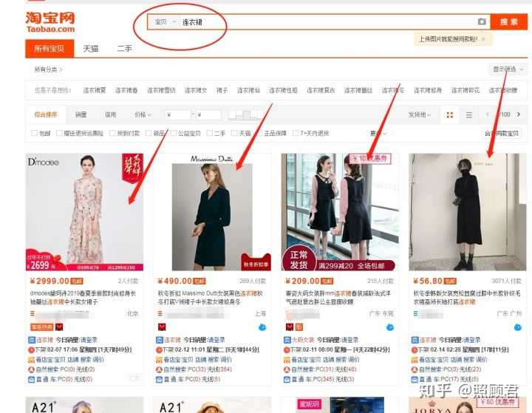Click 直通车 icon on ¥209.00 item
532x413 pixels.
coord(287,380)
